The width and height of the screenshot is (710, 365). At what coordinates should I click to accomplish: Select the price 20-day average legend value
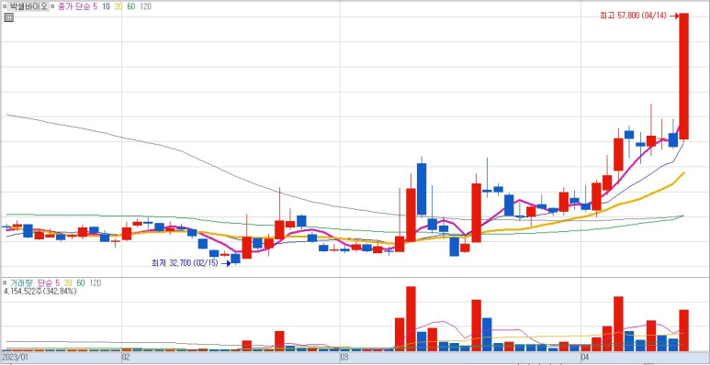pos(118,6)
